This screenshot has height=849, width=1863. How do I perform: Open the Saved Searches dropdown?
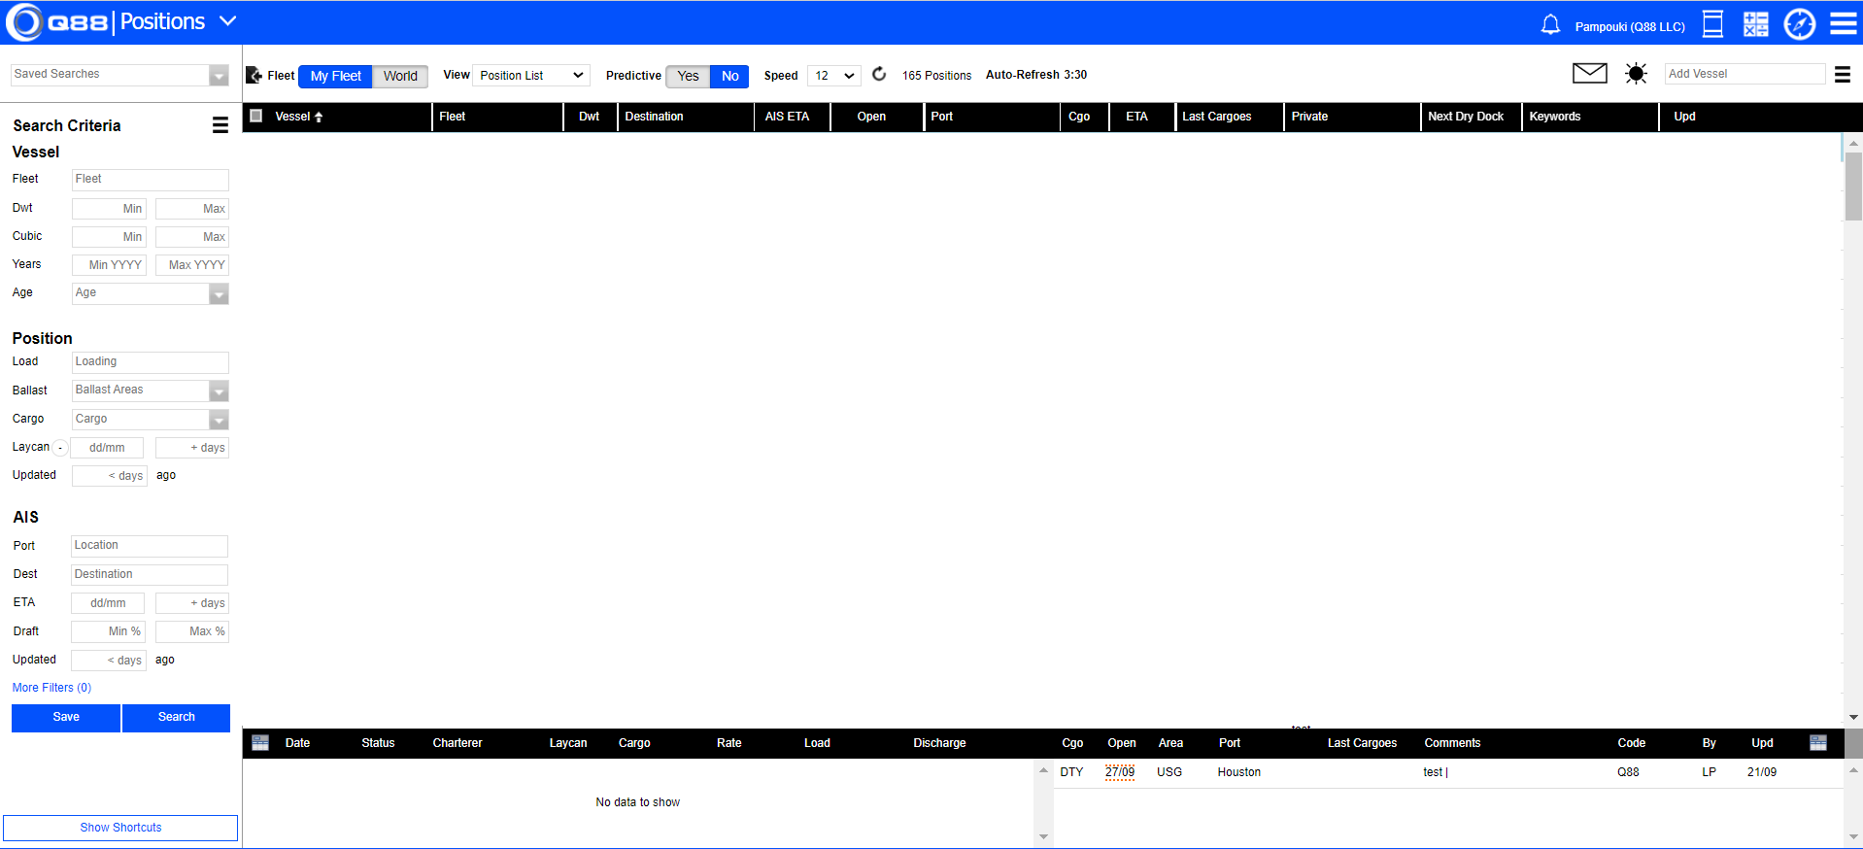click(x=120, y=75)
